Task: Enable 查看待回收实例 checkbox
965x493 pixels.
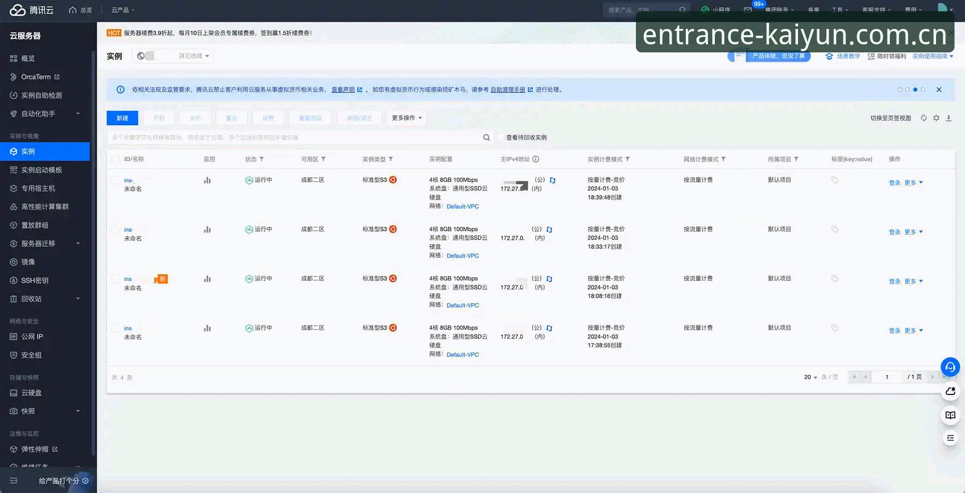Action: (x=500, y=137)
